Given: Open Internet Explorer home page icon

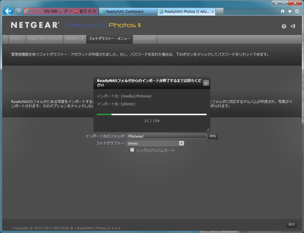Looking at the screenshot, I should click(x=282, y=11).
